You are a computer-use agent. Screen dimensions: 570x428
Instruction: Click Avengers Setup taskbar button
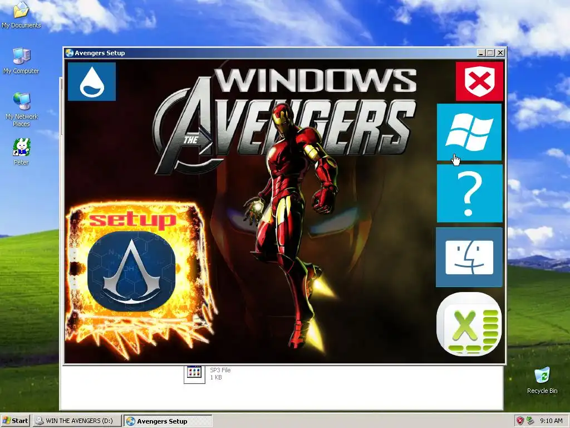[x=168, y=421]
